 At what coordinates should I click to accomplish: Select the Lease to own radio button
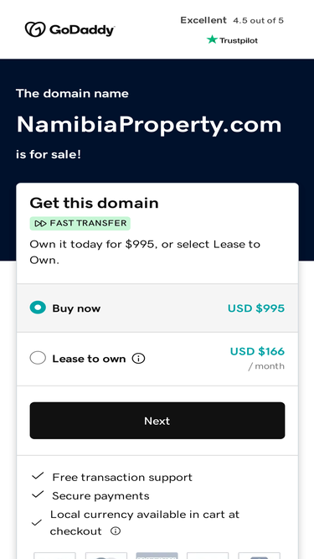38,358
